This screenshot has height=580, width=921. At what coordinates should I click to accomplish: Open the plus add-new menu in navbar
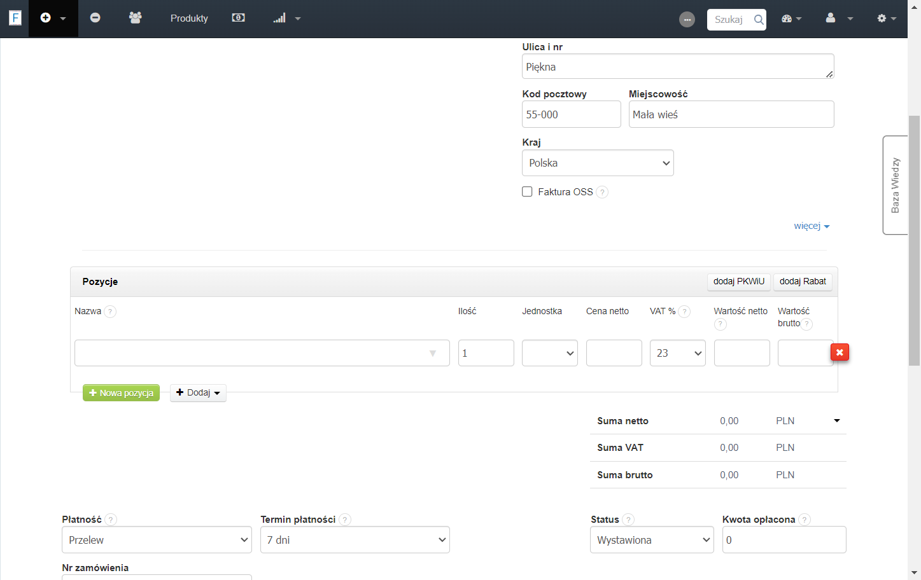53,18
